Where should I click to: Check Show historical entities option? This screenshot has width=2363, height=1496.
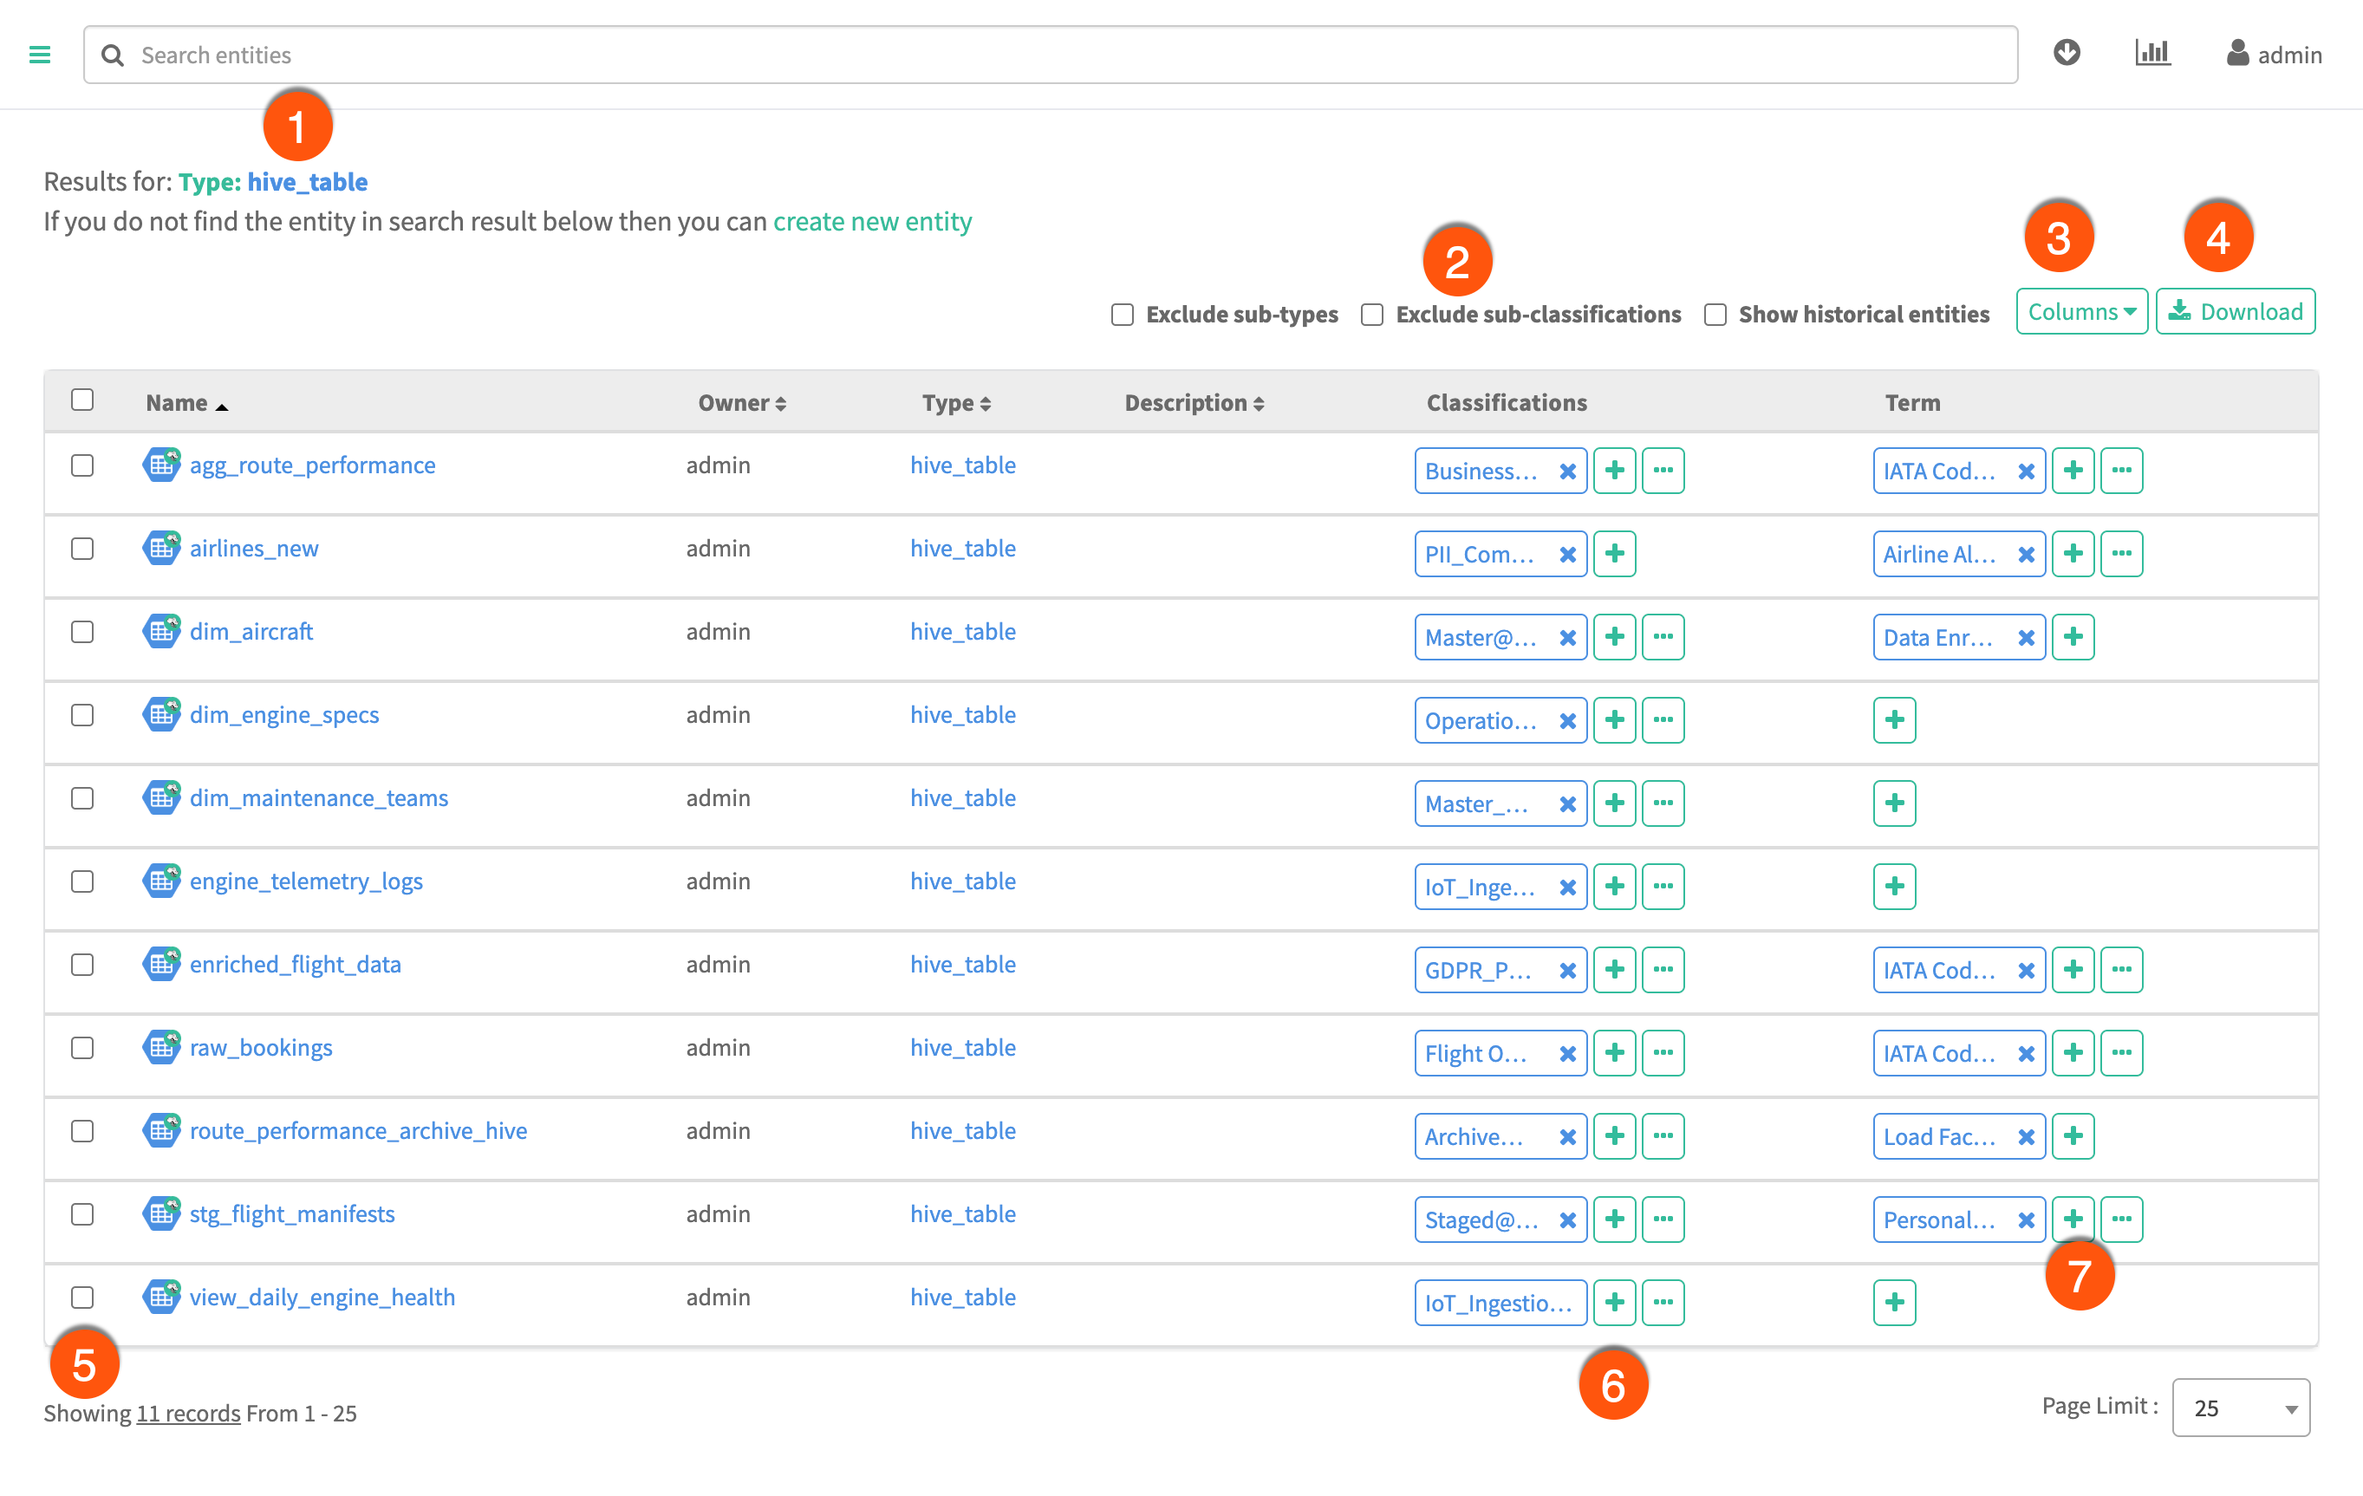(1715, 314)
